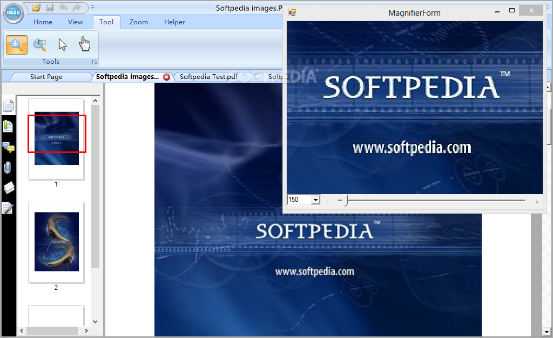Click the thumbnail panel scroll right arrow
The image size is (553, 338).
tap(86, 330)
